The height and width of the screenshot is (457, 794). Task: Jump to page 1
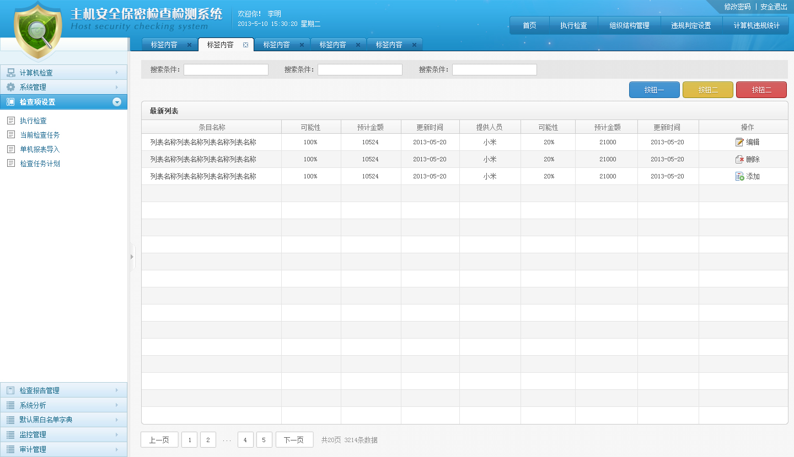click(x=189, y=440)
